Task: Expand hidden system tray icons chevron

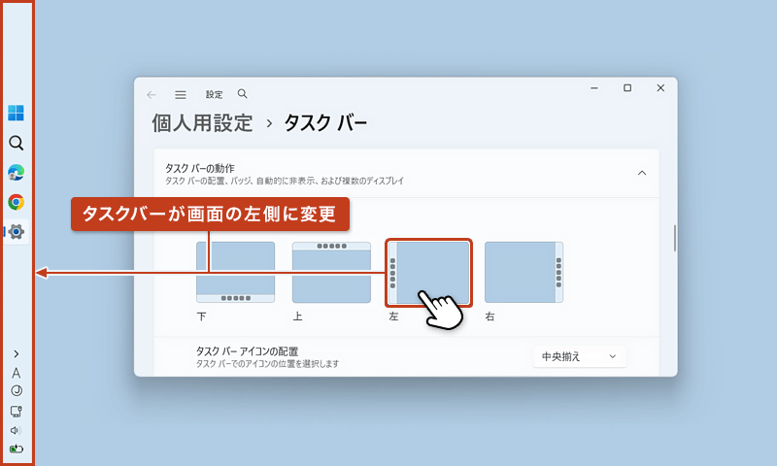Action: pyautogui.click(x=17, y=353)
